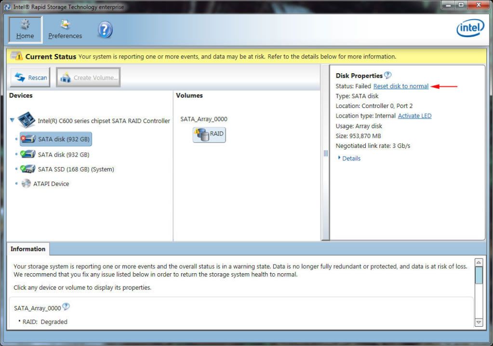The width and height of the screenshot is (493, 346).
Task: Select the SATA SSD (168 GB) drive icon
Action: point(27,169)
